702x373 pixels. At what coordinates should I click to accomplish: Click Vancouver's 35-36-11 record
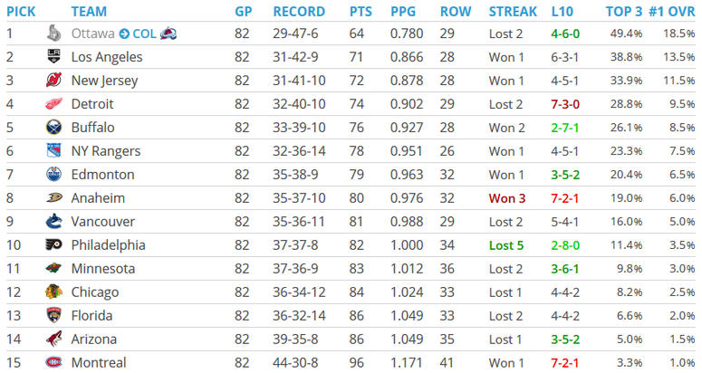(x=299, y=222)
